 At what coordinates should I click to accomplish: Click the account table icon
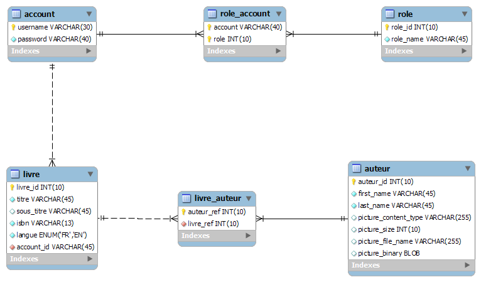click(16, 14)
